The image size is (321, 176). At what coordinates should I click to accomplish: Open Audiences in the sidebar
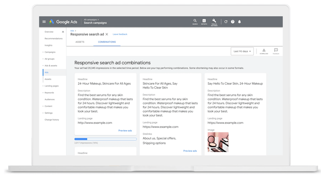tap(49, 99)
